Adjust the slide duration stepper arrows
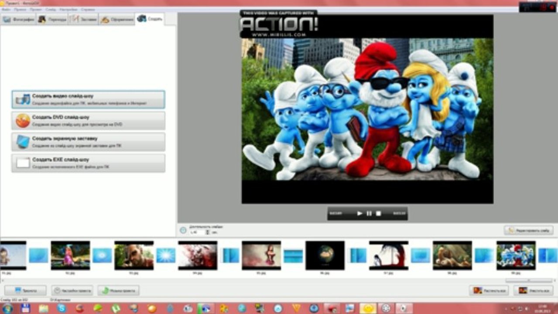This screenshot has width=558, height=314. pos(207,232)
